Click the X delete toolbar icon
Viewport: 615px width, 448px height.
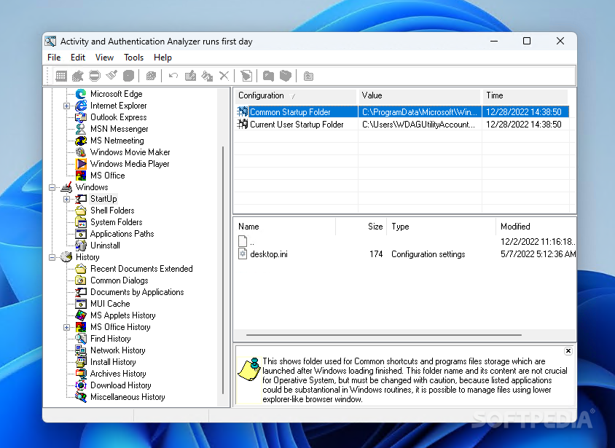[x=224, y=76]
